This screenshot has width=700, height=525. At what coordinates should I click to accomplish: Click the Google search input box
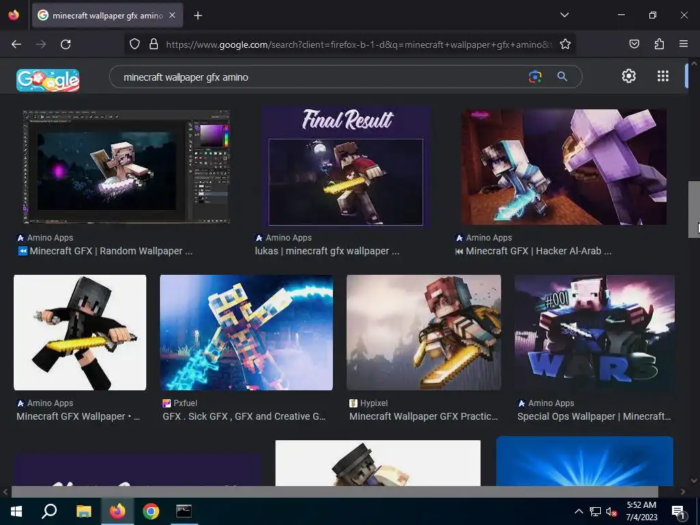pyautogui.click(x=321, y=77)
